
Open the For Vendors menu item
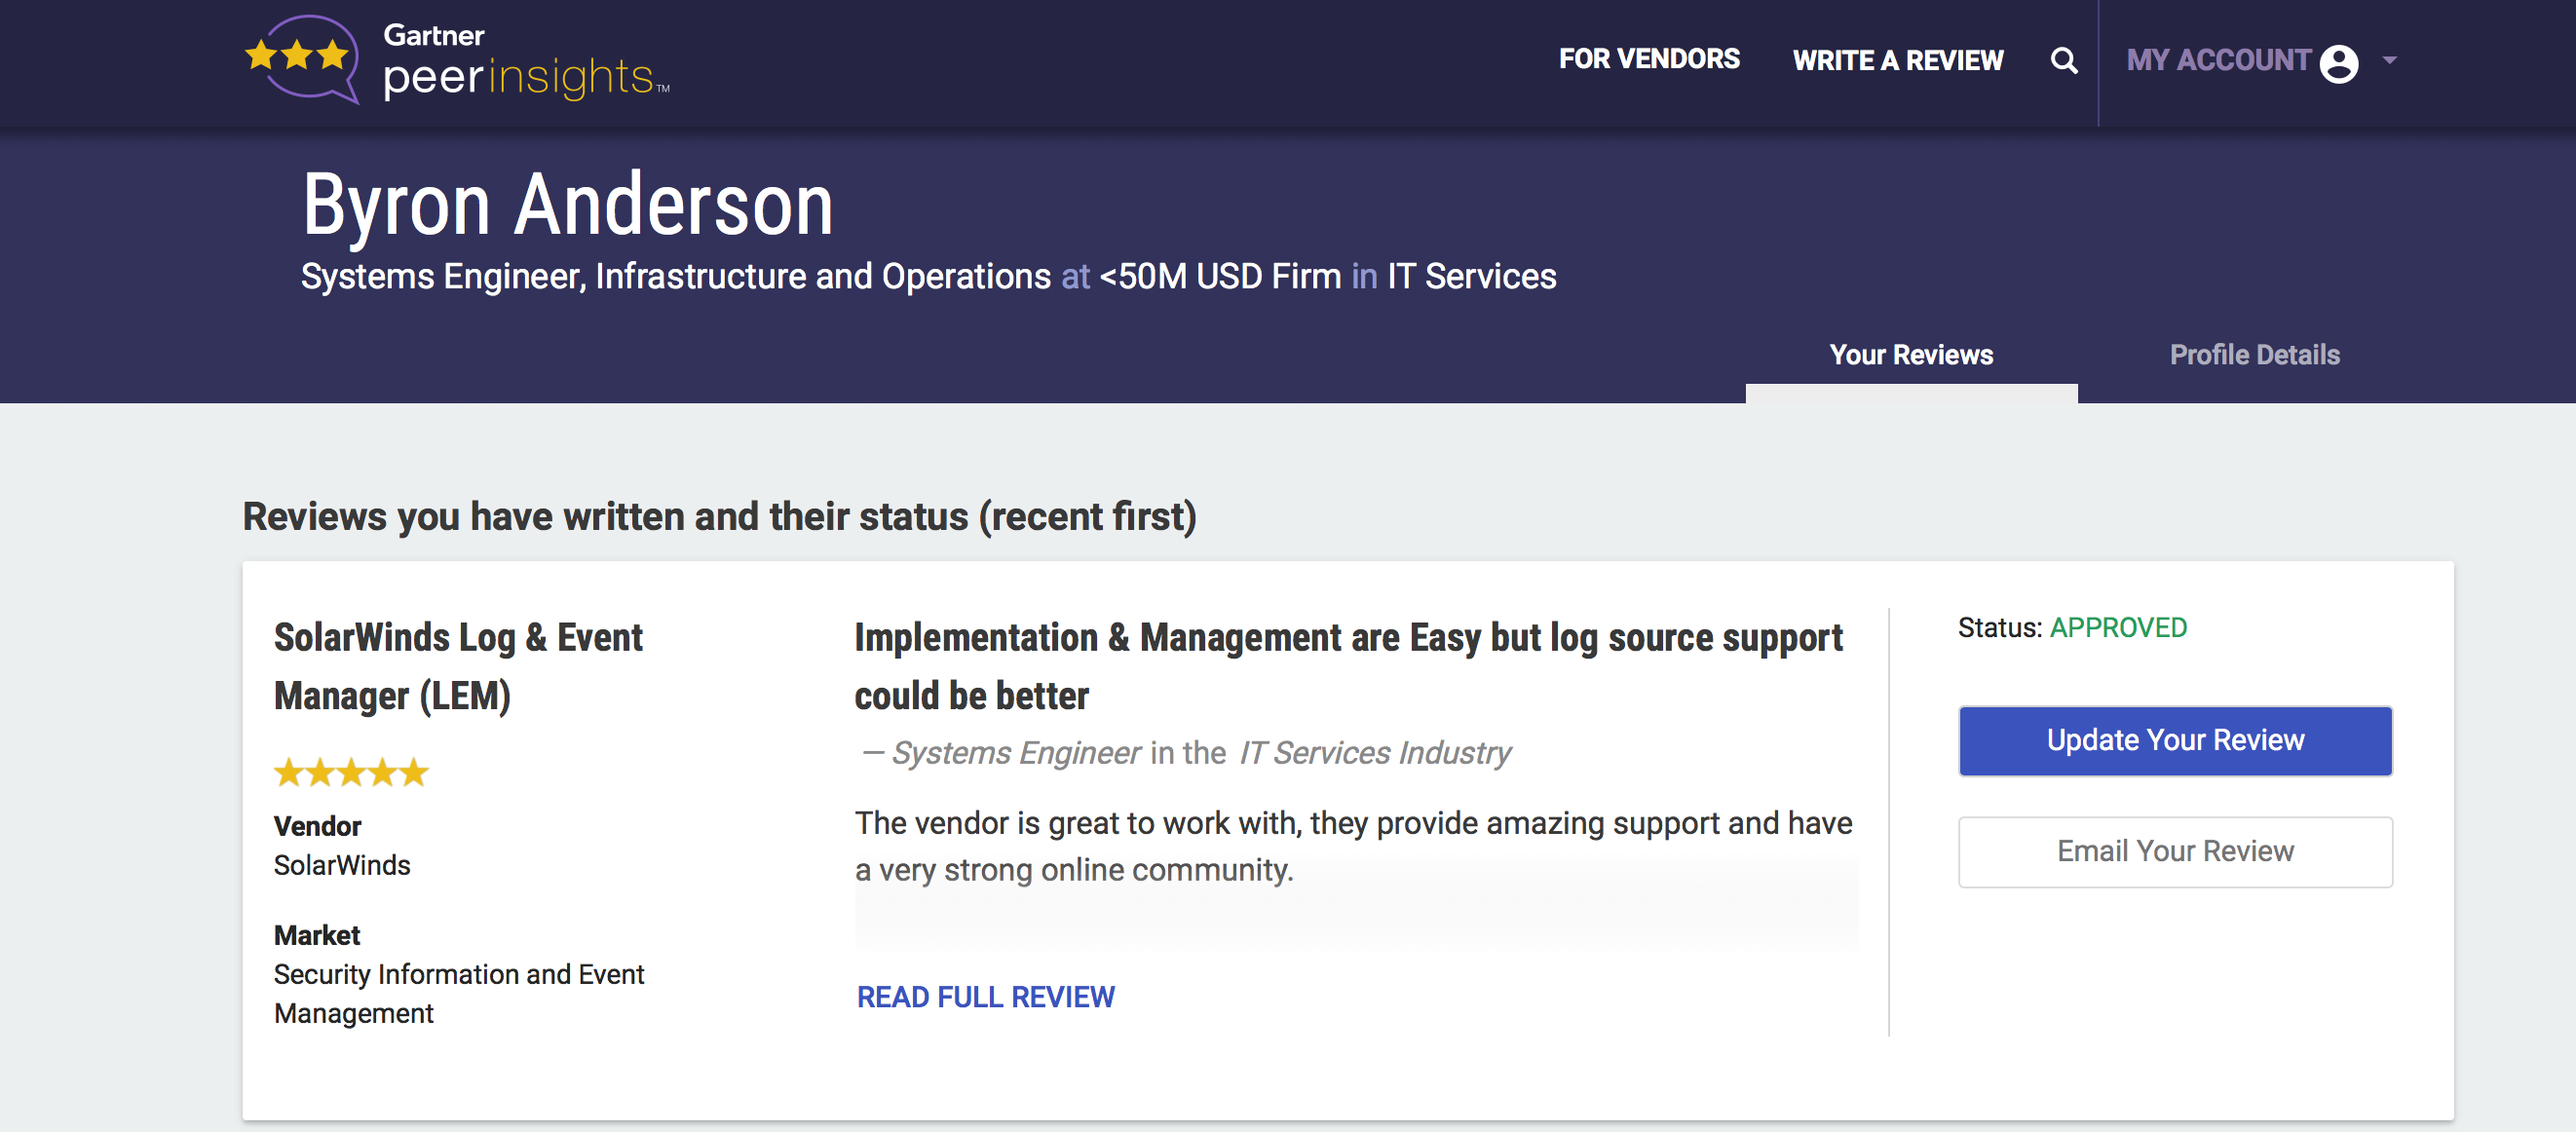[1649, 59]
